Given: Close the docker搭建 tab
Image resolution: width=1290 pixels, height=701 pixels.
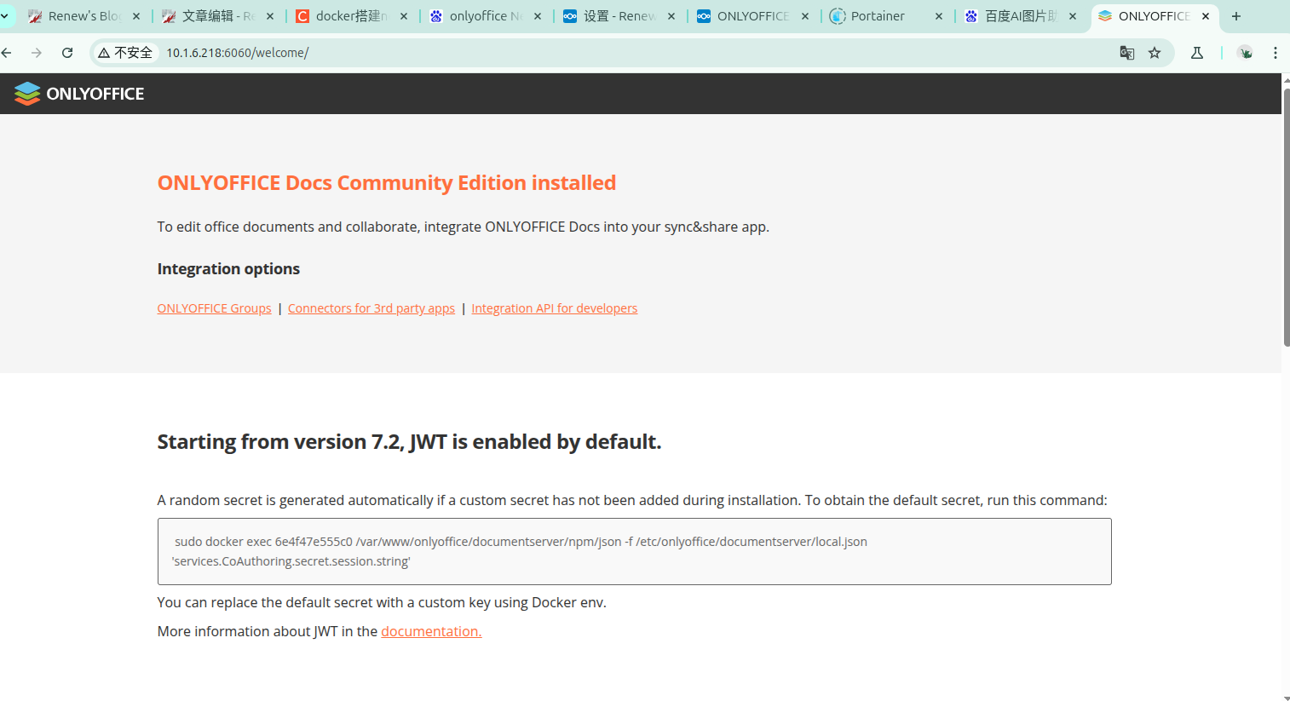Looking at the screenshot, I should [x=404, y=16].
